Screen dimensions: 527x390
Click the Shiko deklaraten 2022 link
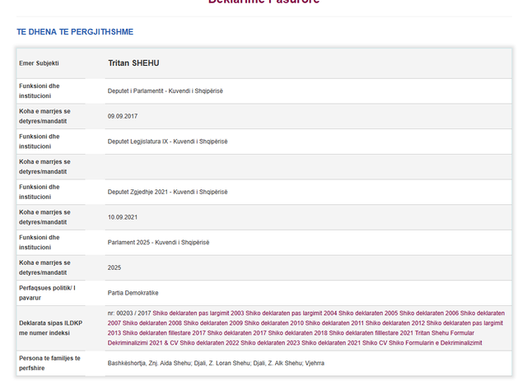click(x=209, y=343)
